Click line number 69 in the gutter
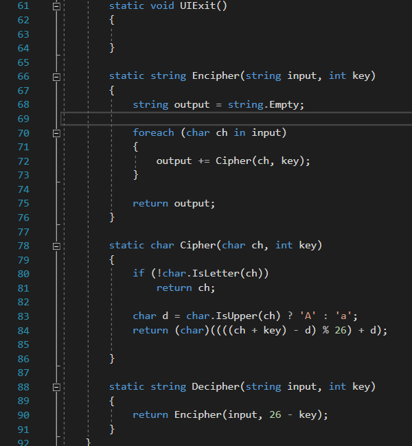412x446 pixels. pyautogui.click(x=23, y=119)
